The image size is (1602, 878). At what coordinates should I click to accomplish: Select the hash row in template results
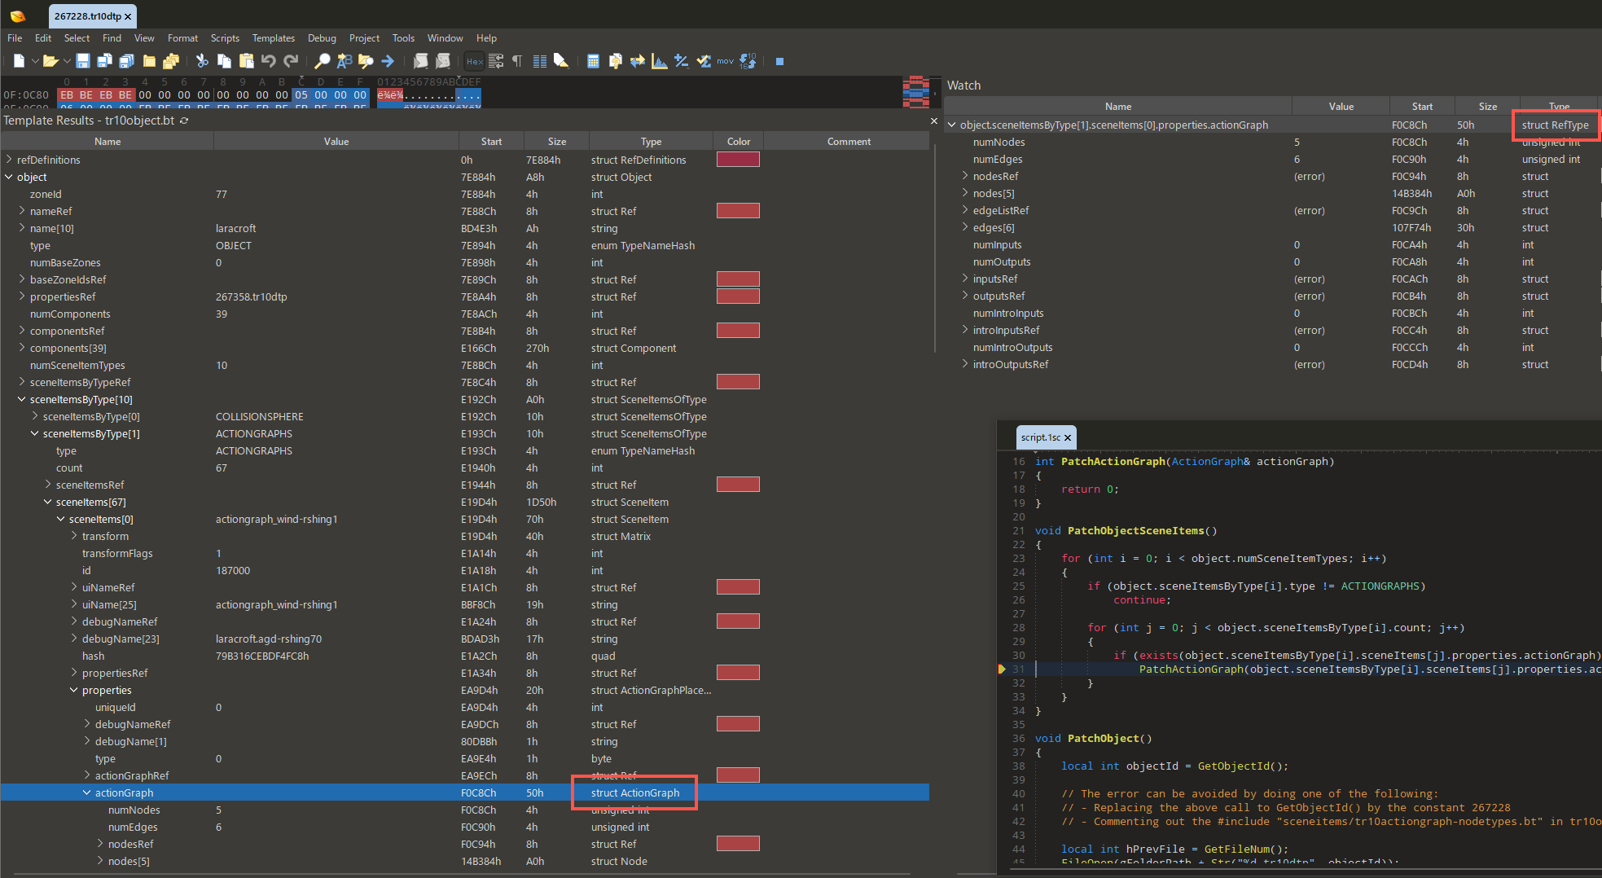93,656
